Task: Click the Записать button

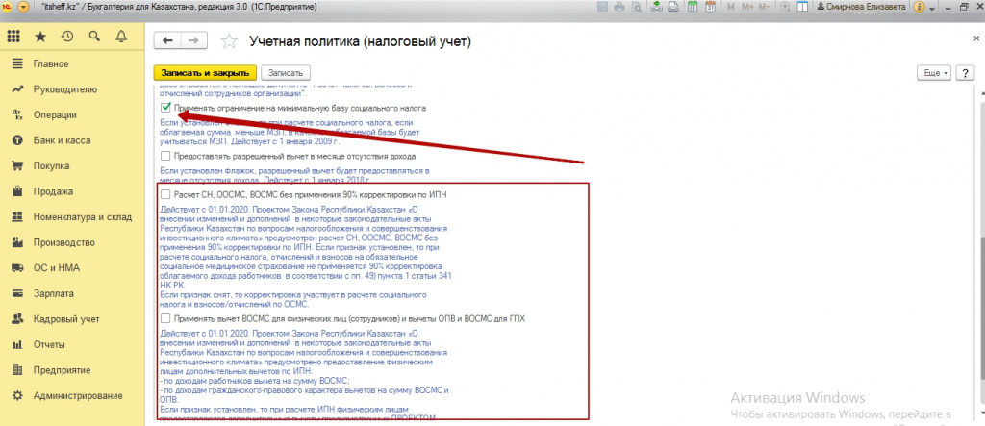Action: [x=285, y=73]
